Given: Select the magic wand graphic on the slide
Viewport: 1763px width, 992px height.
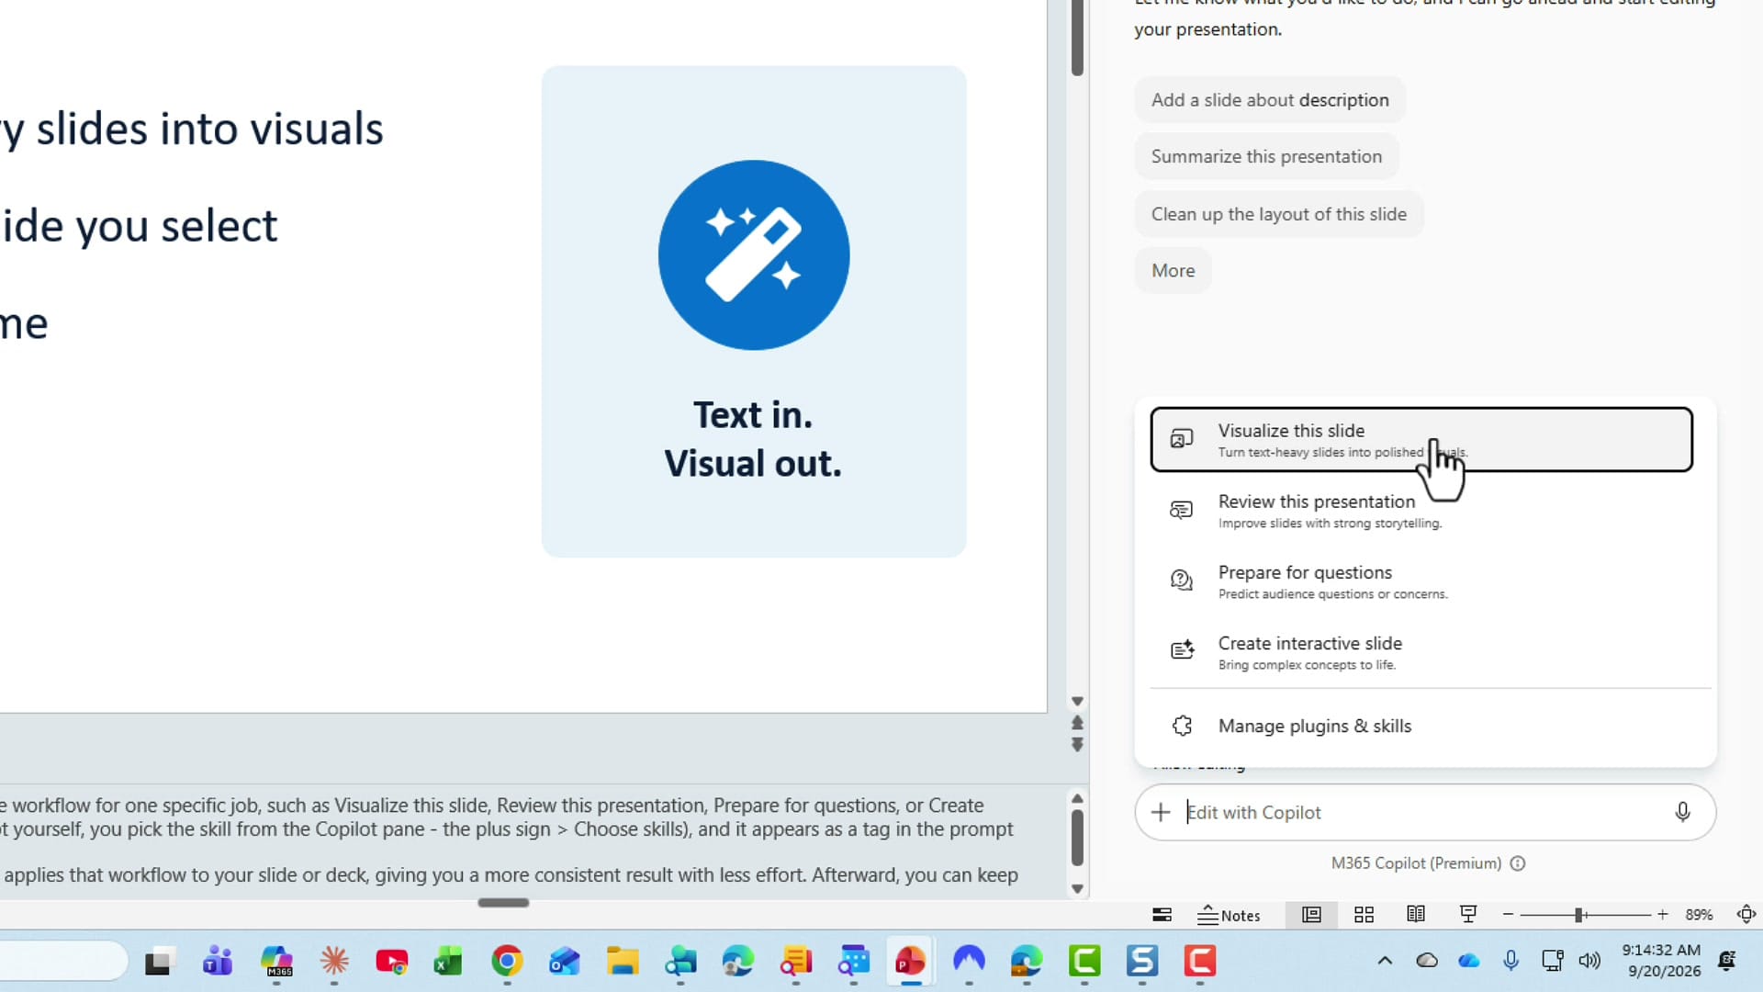Looking at the screenshot, I should 754,255.
